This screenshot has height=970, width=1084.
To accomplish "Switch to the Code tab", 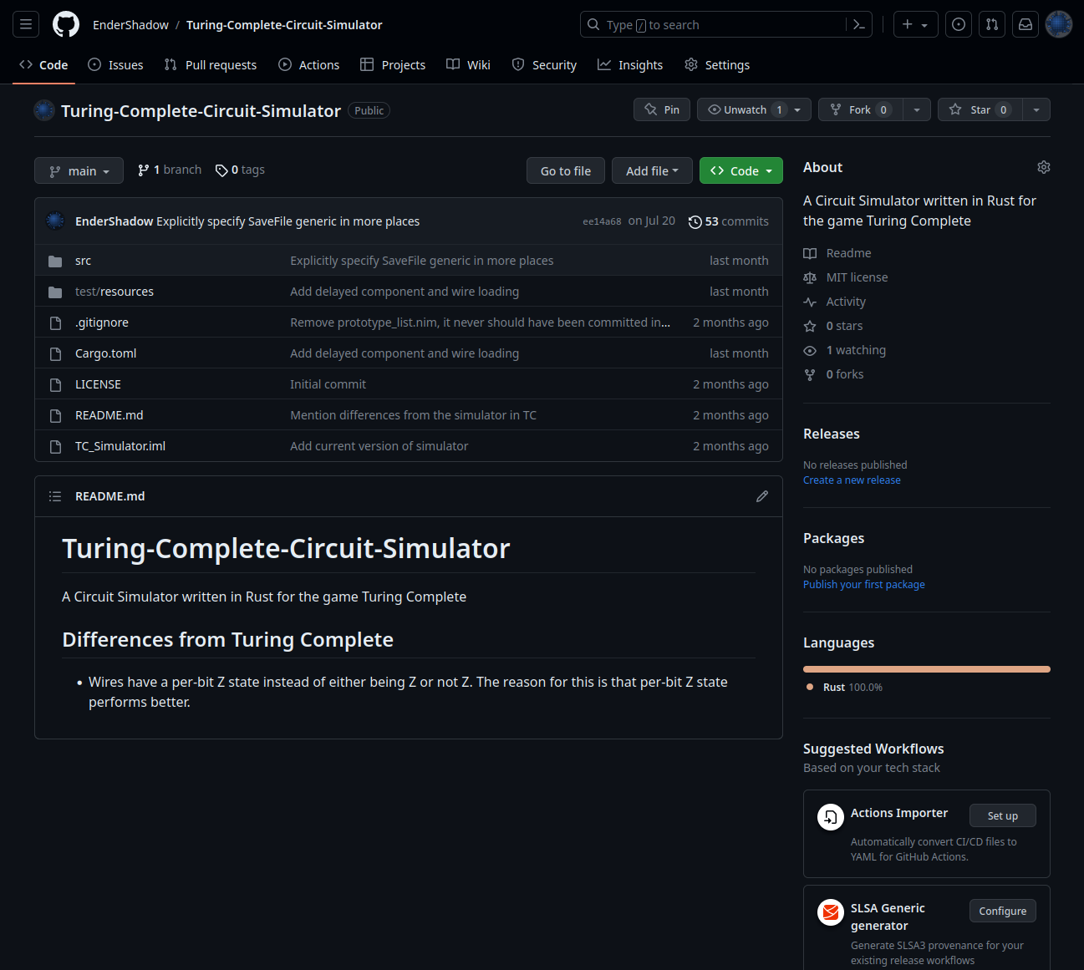I will 43,65.
